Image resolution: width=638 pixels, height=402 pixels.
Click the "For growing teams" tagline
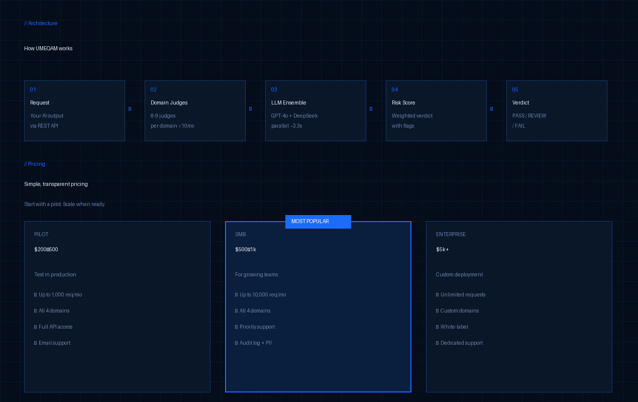[x=257, y=274]
